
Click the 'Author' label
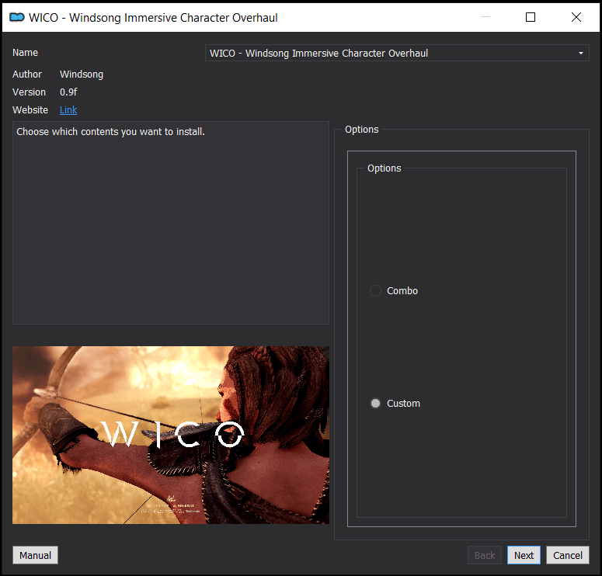coord(27,75)
